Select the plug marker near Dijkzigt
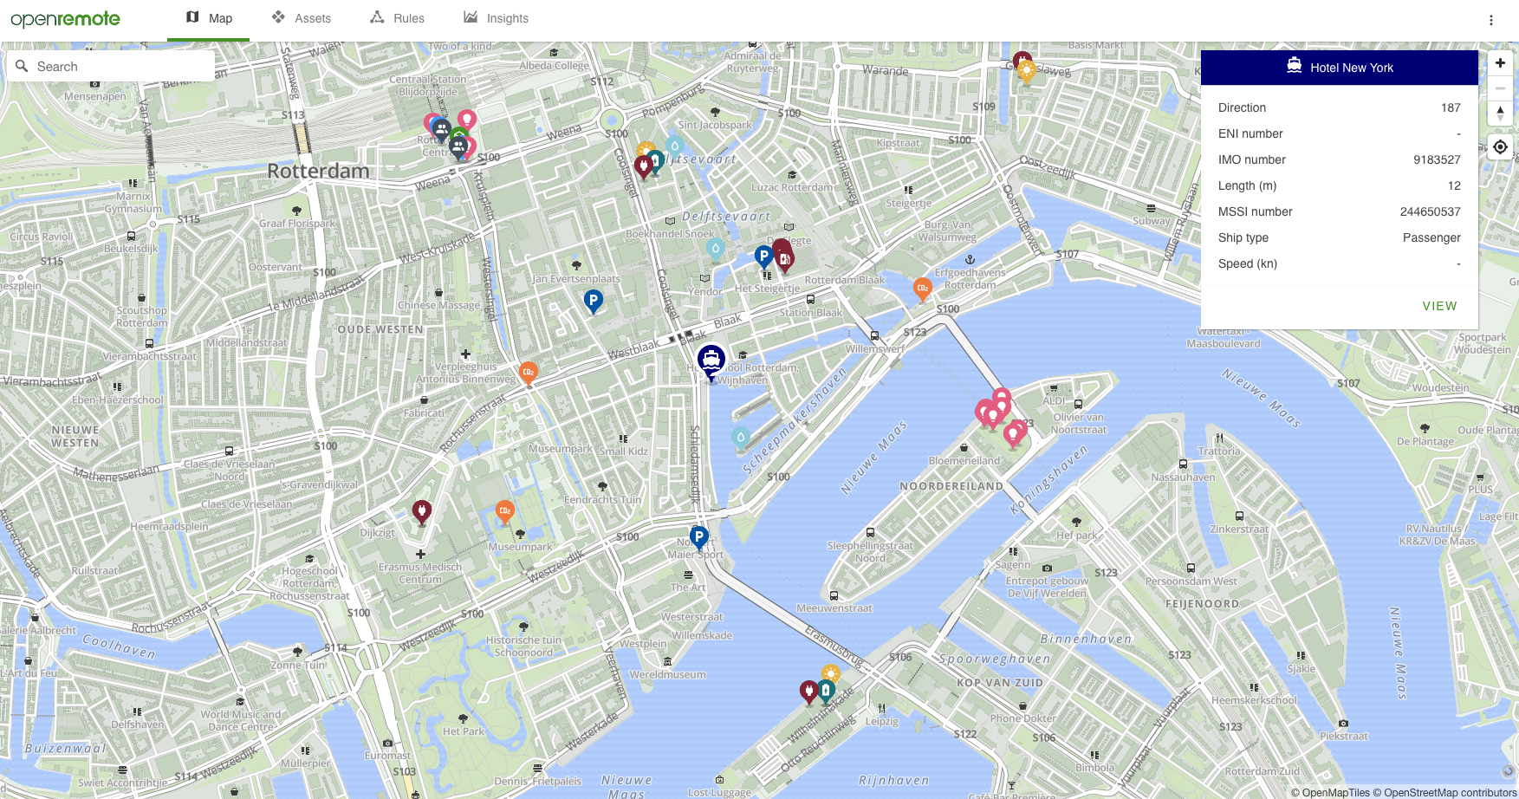 point(422,512)
